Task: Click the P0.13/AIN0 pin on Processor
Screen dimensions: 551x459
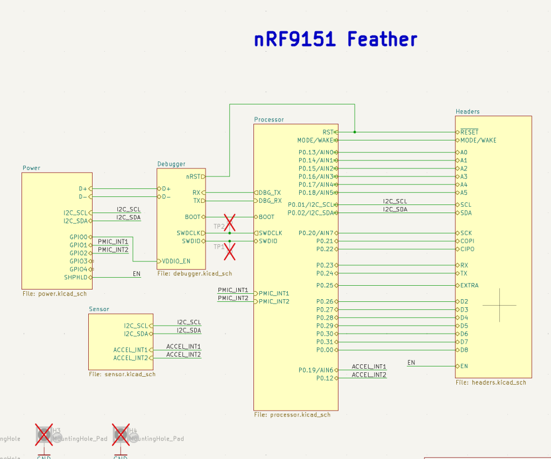Action: click(319, 152)
